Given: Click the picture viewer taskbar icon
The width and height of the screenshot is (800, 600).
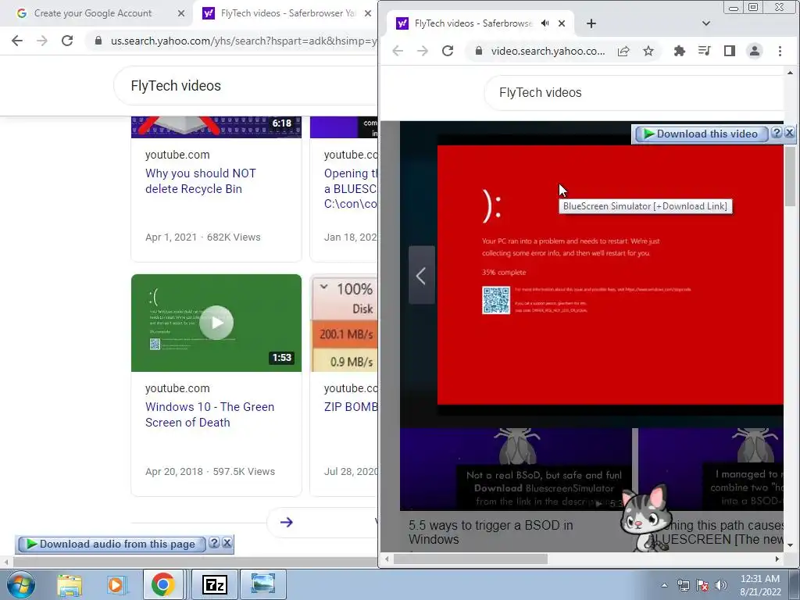Looking at the screenshot, I should pyautogui.click(x=263, y=584).
